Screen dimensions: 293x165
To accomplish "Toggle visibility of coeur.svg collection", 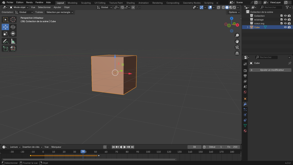I will click(x=285, y=23).
